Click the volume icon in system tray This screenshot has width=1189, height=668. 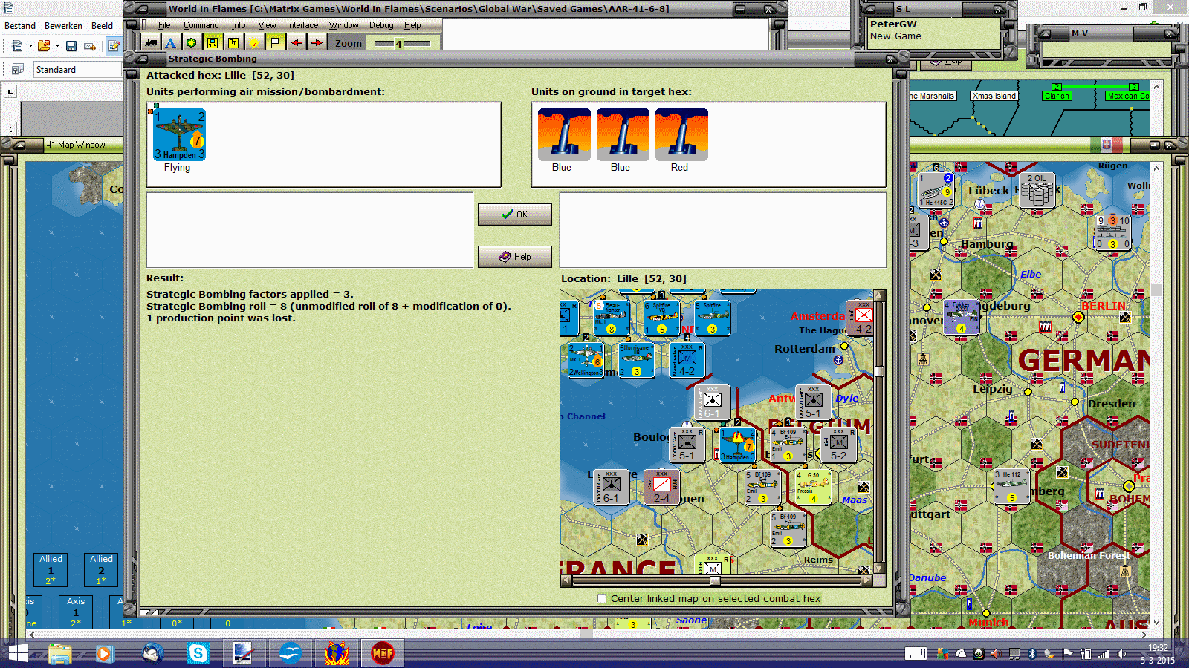click(x=1121, y=654)
